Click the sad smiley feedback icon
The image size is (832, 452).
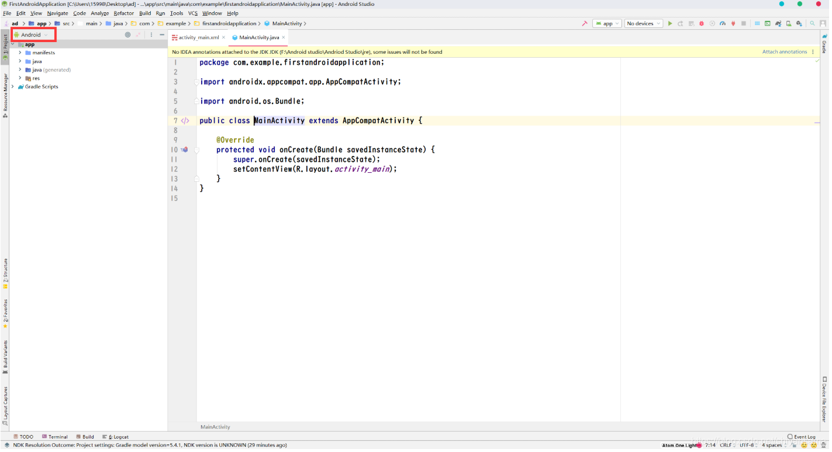point(813,445)
